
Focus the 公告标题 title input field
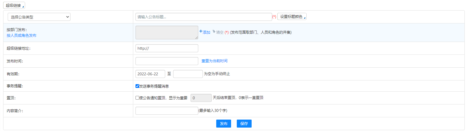click(204, 17)
